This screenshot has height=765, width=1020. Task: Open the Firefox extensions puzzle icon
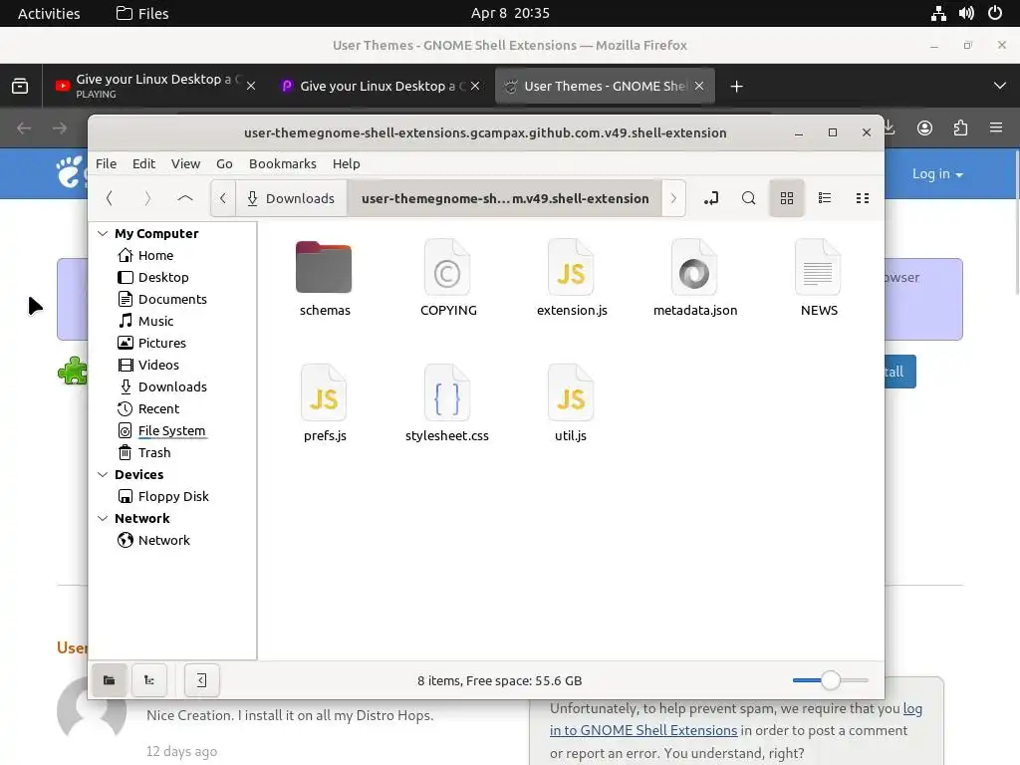[x=960, y=128]
